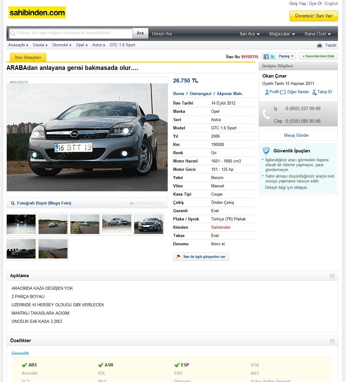Click the price 26.750 TL
This screenshot has width=346, height=382.
tap(186, 81)
